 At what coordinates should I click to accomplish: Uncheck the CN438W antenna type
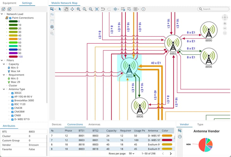pyautogui.click(x=12, y=112)
